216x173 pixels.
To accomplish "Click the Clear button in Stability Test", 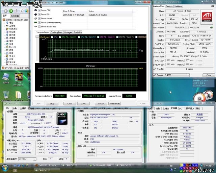I will 70,103.
